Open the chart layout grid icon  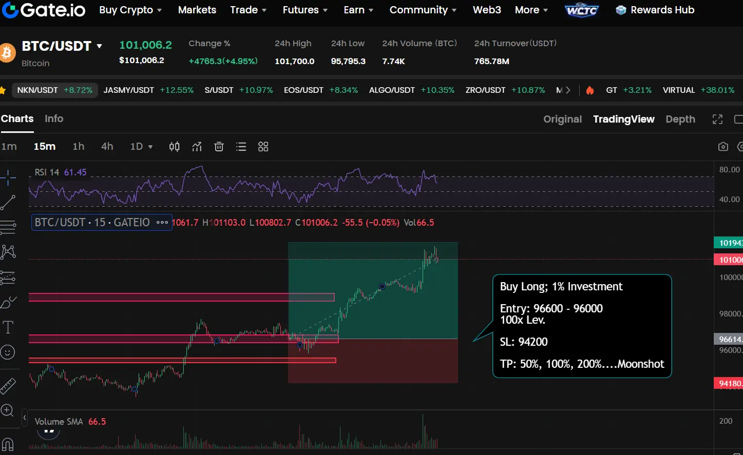(x=263, y=147)
